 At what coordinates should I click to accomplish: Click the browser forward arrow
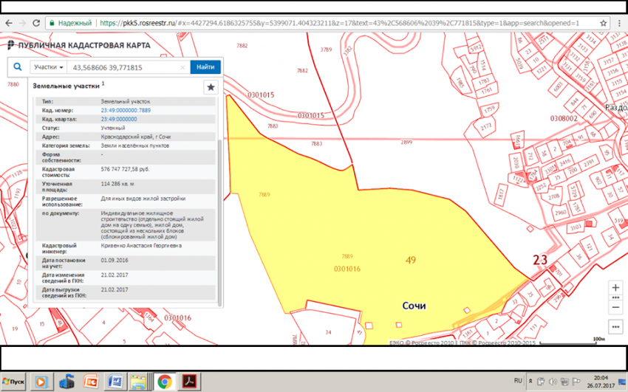[x=22, y=23]
